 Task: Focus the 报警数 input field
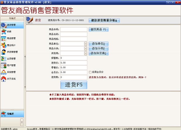point(74,58)
